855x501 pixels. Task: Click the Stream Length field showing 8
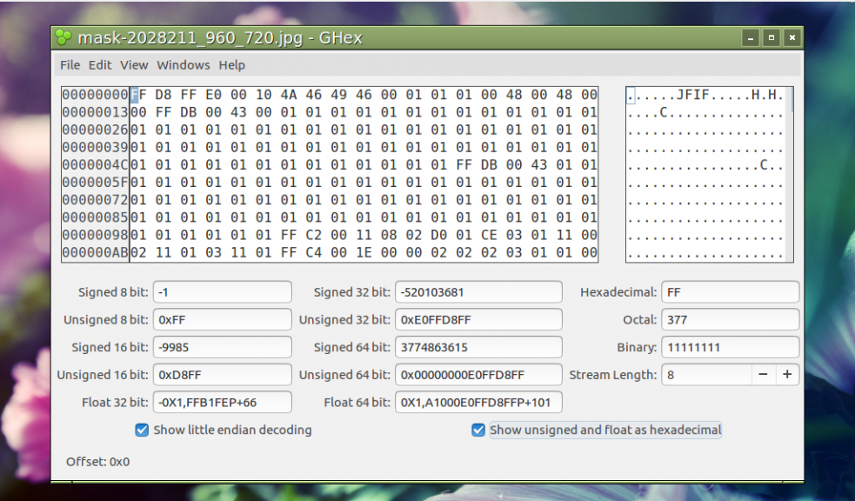click(706, 375)
